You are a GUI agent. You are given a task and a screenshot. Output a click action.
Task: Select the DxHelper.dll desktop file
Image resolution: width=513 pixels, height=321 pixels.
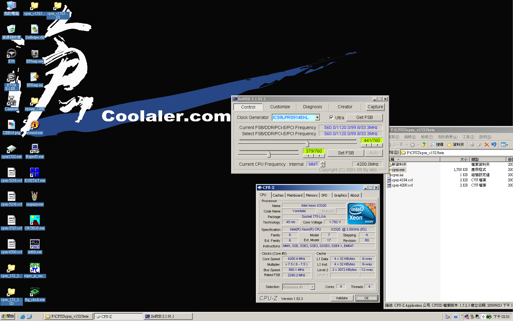point(35,32)
